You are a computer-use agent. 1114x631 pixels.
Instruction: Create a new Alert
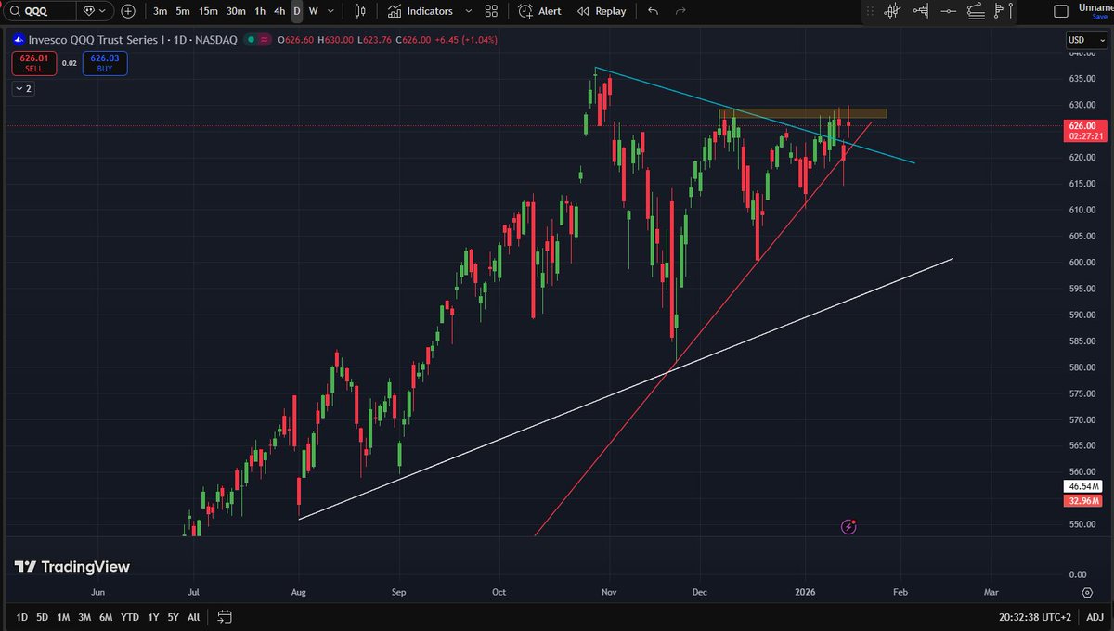[x=539, y=11]
